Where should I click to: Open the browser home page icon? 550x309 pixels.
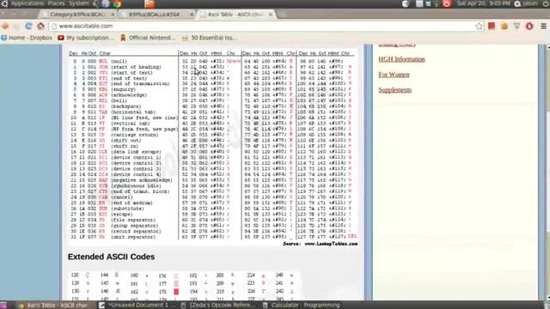pos(40,26)
